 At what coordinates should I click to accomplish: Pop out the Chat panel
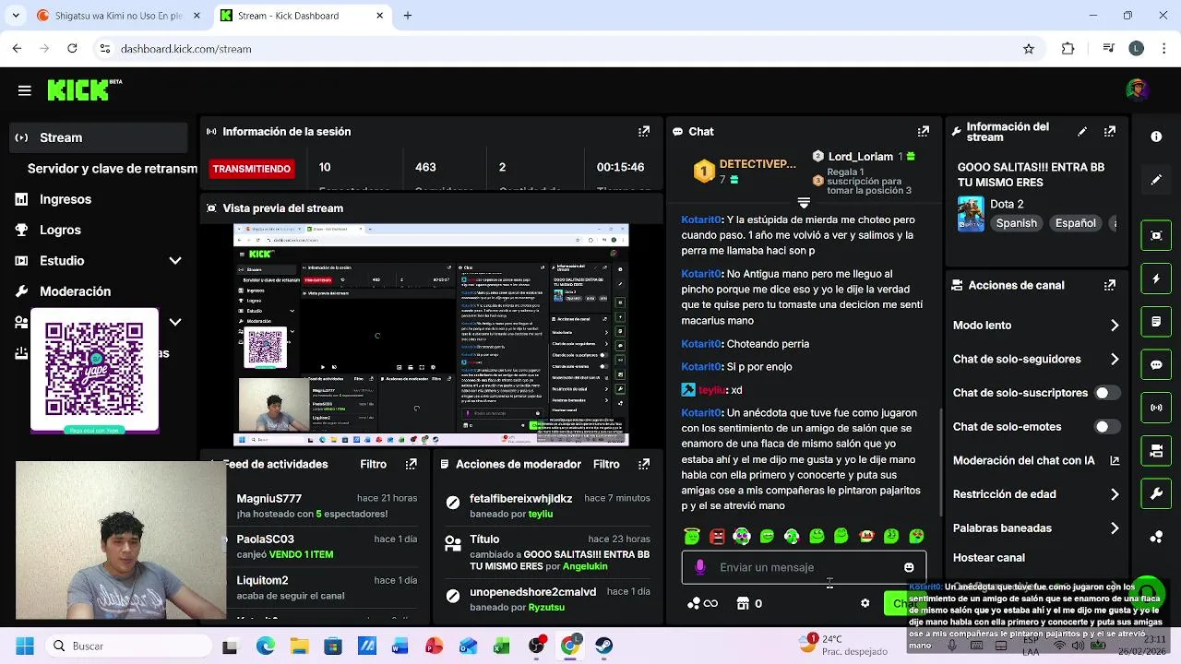pyautogui.click(x=924, y=132)
